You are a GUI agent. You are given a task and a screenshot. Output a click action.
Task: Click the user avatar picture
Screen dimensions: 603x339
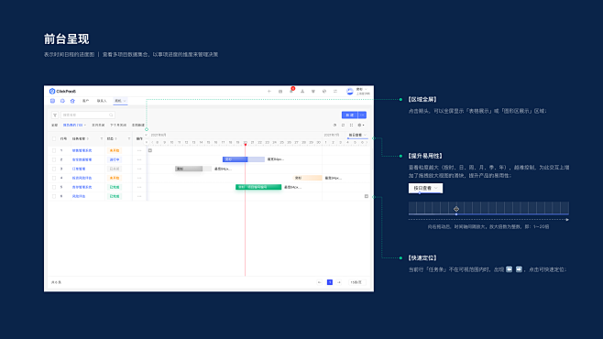click(x=349, y=91)
